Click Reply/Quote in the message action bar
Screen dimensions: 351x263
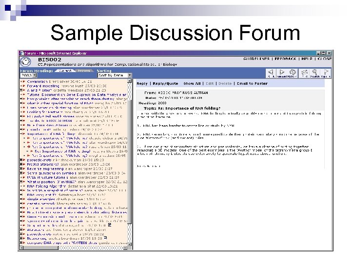pos(165,83)
